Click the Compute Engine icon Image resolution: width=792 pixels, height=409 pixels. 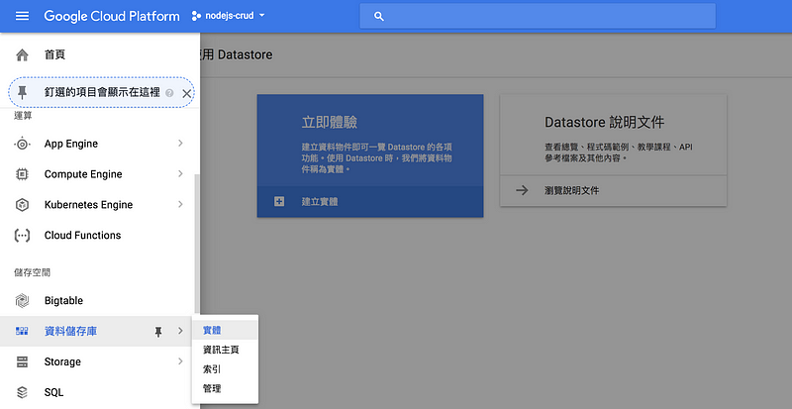(22, 174)
